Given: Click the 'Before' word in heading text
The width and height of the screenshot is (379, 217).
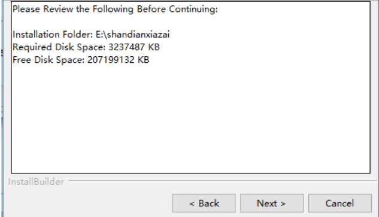Looking at the screenshot, I should pos(151,9).
